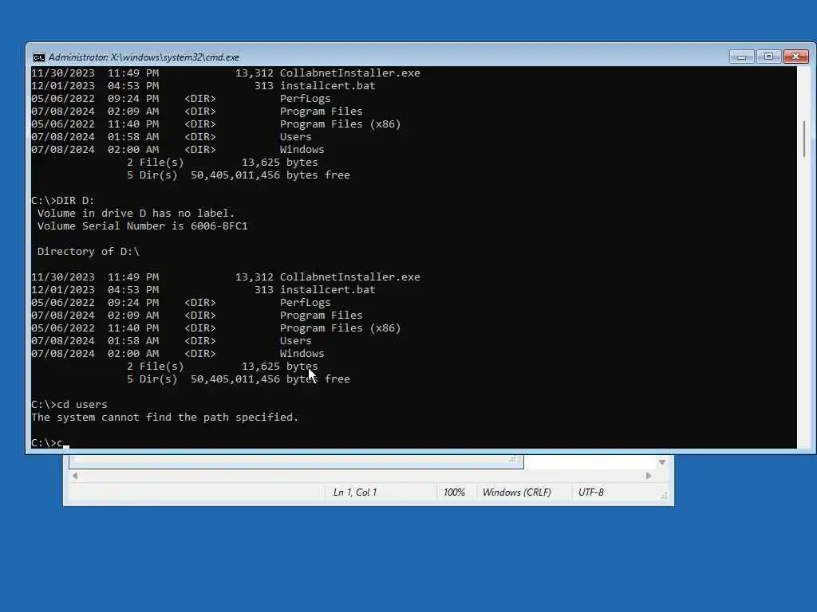Open the cmd.exe title bar system icon
Viewport: 817px width, 612px height.
point(38,57)
